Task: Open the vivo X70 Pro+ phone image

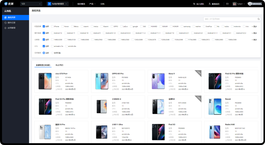Action: pos(45,81)
